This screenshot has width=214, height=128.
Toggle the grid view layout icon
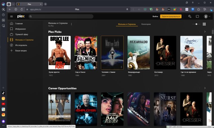pos(204,24)
